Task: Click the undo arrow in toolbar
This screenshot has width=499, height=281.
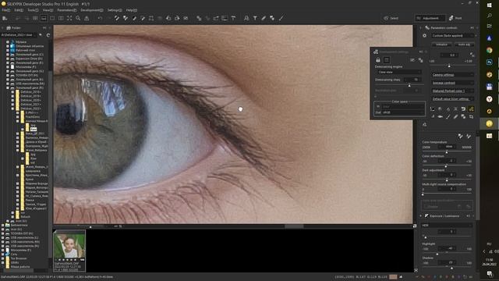Action: tap(100, 18)
